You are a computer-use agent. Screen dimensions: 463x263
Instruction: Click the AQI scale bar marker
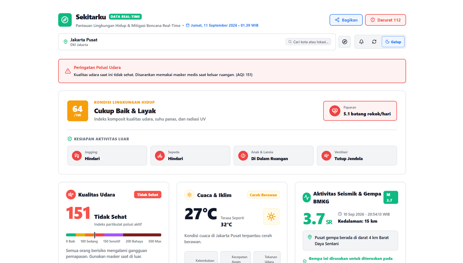(x=95, y=235)
